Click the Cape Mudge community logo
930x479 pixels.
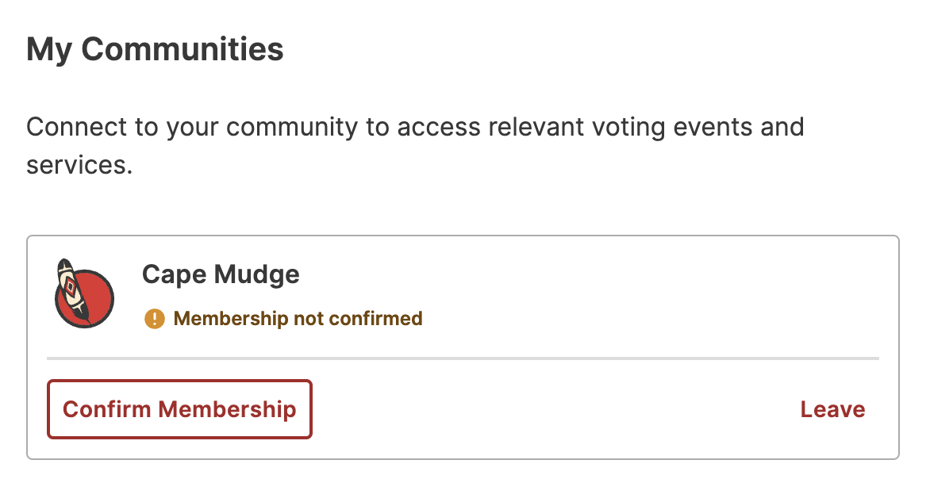84,293
